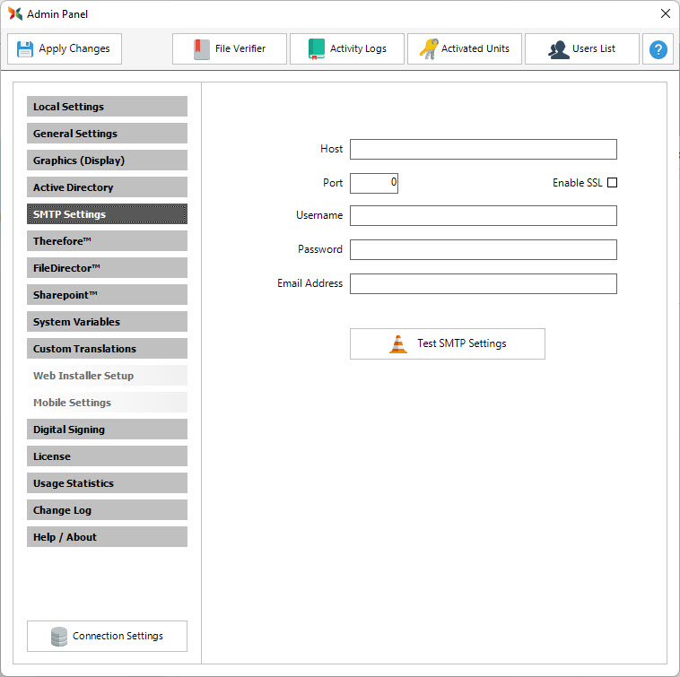680x677 pixels.
Task: Click the Apply Changes floppy disk icon
Action: [25, 49]
